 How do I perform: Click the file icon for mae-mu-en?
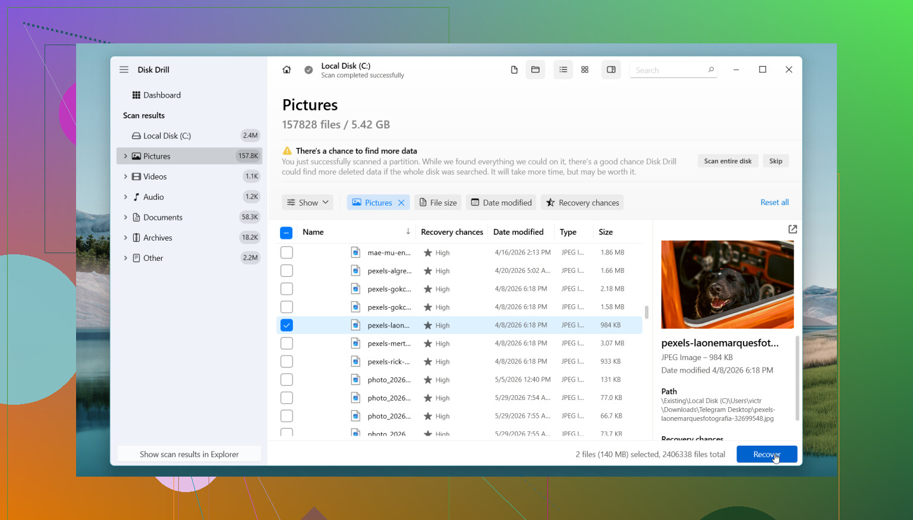point(355,253)
